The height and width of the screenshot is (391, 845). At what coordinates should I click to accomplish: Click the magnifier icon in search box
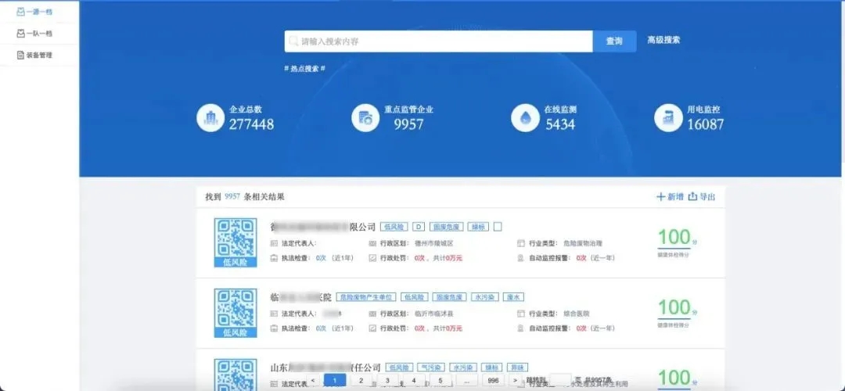[x=293, y=41]
